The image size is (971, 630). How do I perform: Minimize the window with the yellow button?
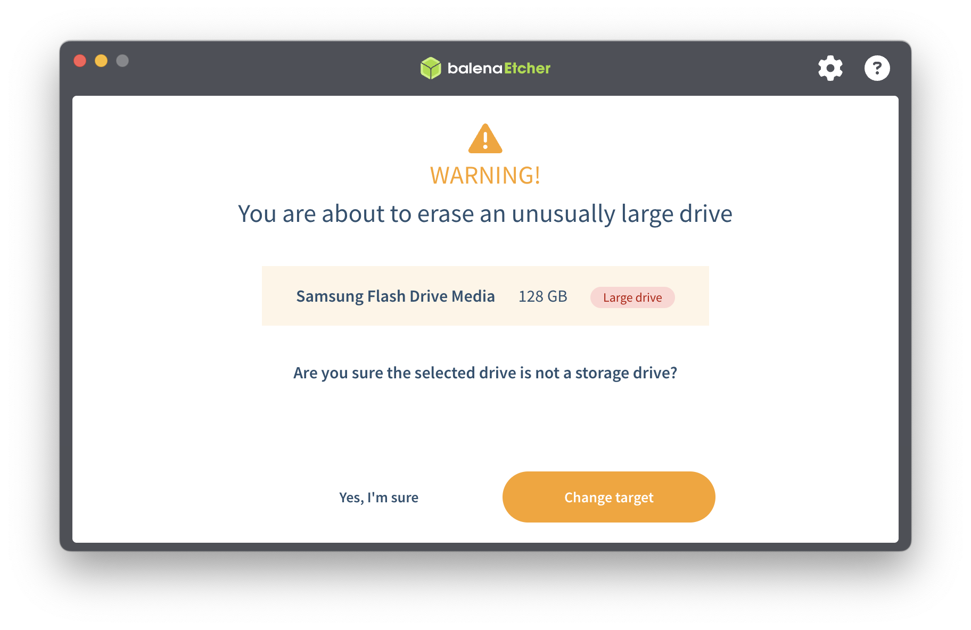tap(101, 61)
